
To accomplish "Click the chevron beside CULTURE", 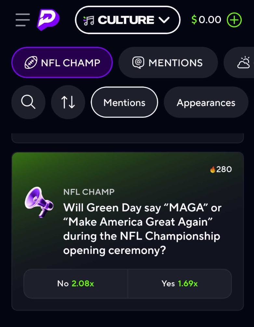I will [x=164, y=20].
